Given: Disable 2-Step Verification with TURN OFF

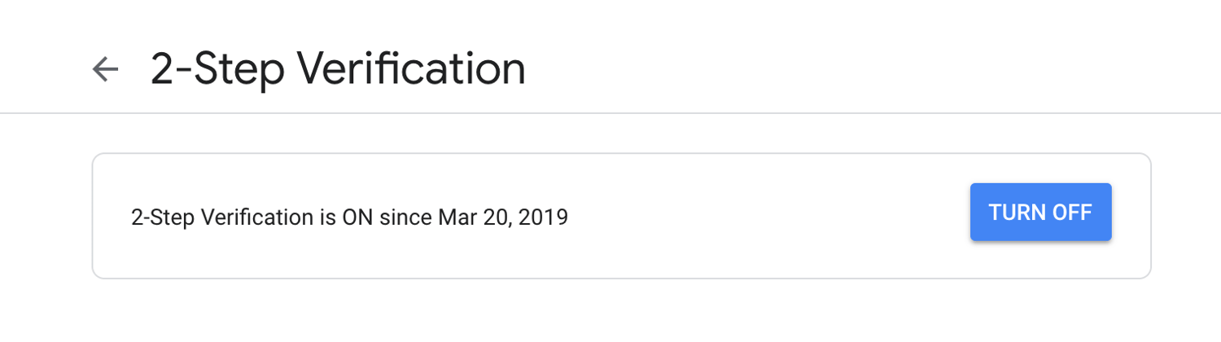Looking at the screenshot, I should pos(1040,213).
